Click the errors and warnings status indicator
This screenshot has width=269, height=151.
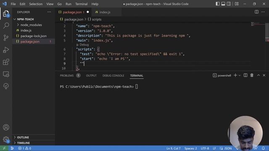(x=25, y=148)
